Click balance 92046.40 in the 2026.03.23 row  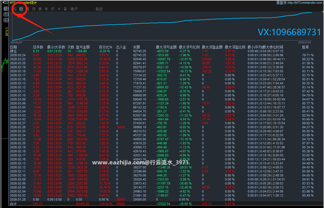tap(139, 59)
